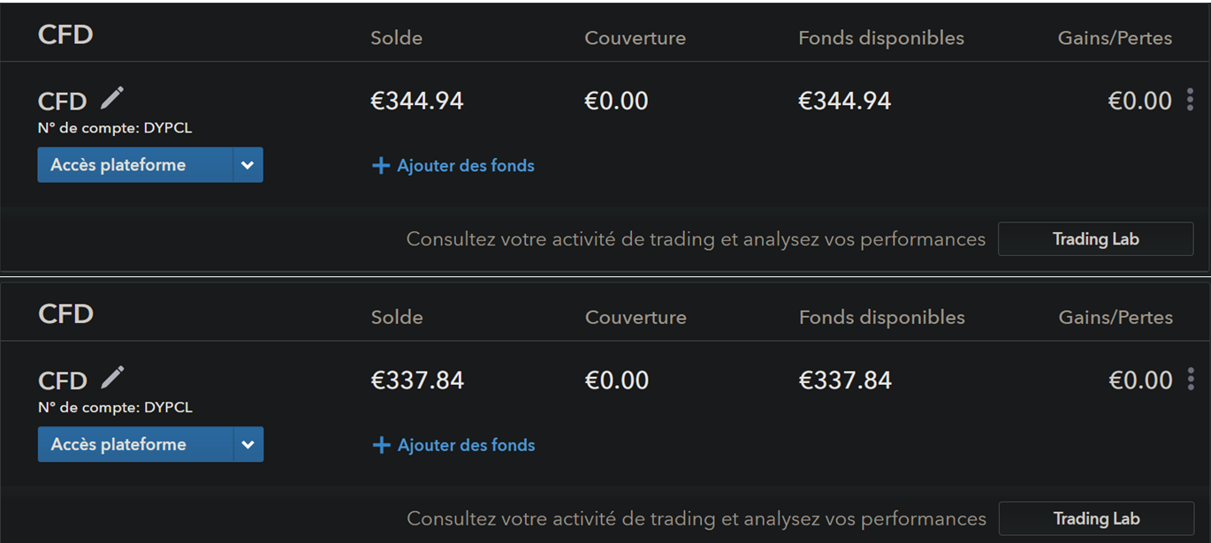The width and height of the screenshot is (1211, 543).
Task: Open Trading Lab in the €344.94 account panel
Action: pyautogui.click(x=1095, y=239)
